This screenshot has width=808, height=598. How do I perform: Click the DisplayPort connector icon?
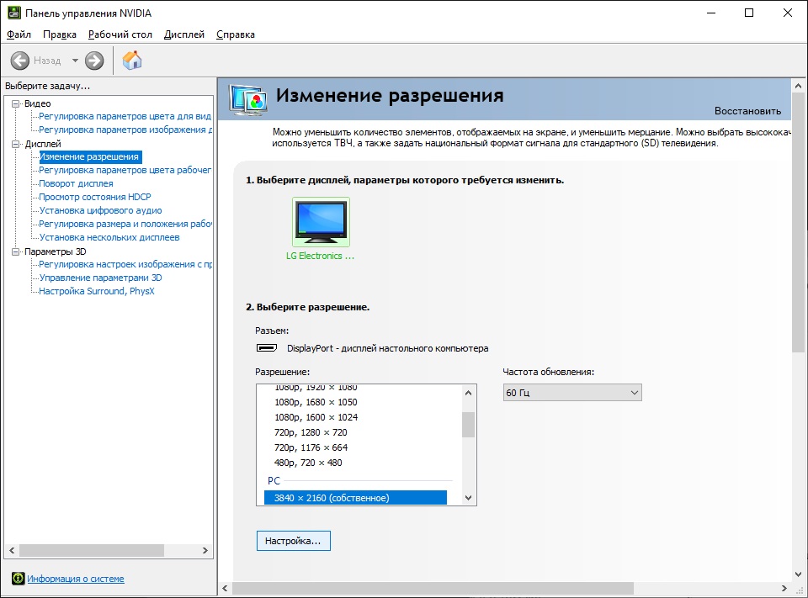click(x=267, y=348)
